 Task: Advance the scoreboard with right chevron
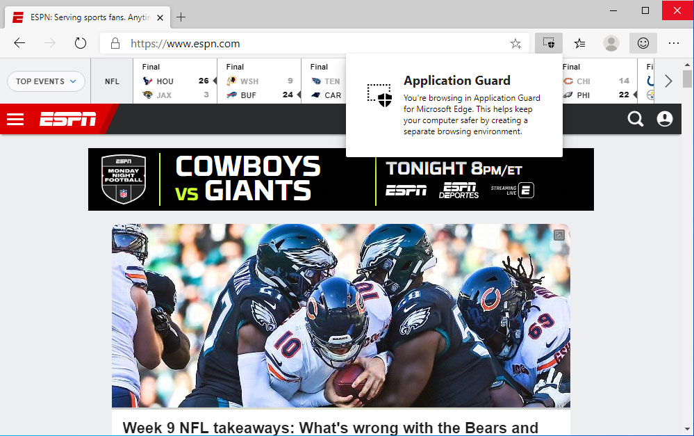coord(668,81)
